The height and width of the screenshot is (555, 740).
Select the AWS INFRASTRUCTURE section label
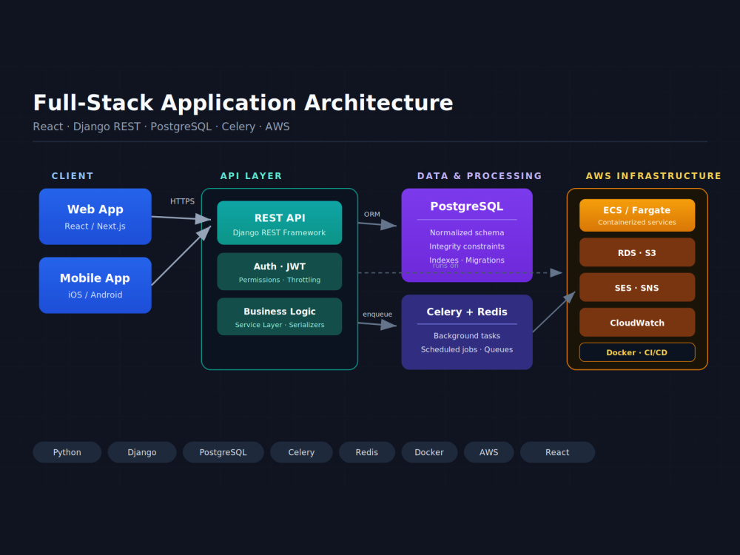pos(653,176)
